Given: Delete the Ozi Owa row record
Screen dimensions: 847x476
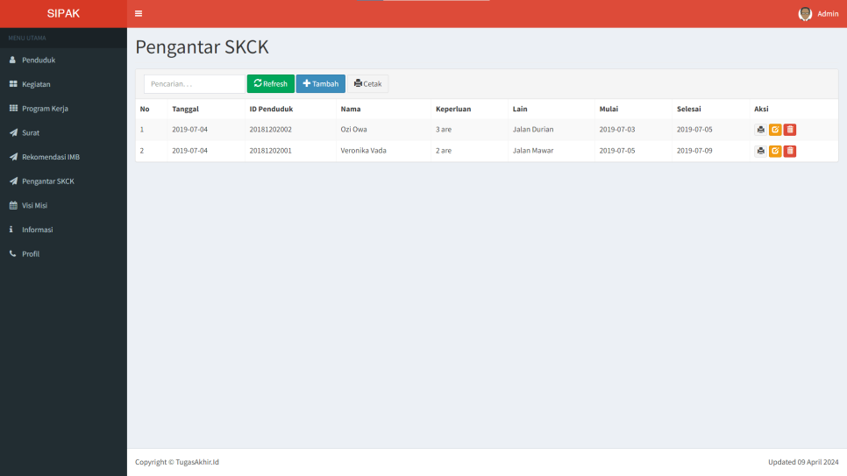Looking at the screenshot, I should click(790, 130).
